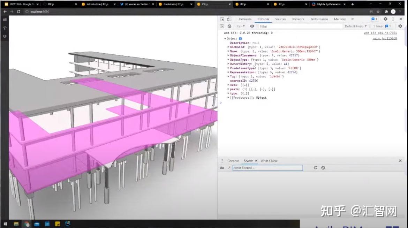Select the inspect element tool

pos(222,19)
